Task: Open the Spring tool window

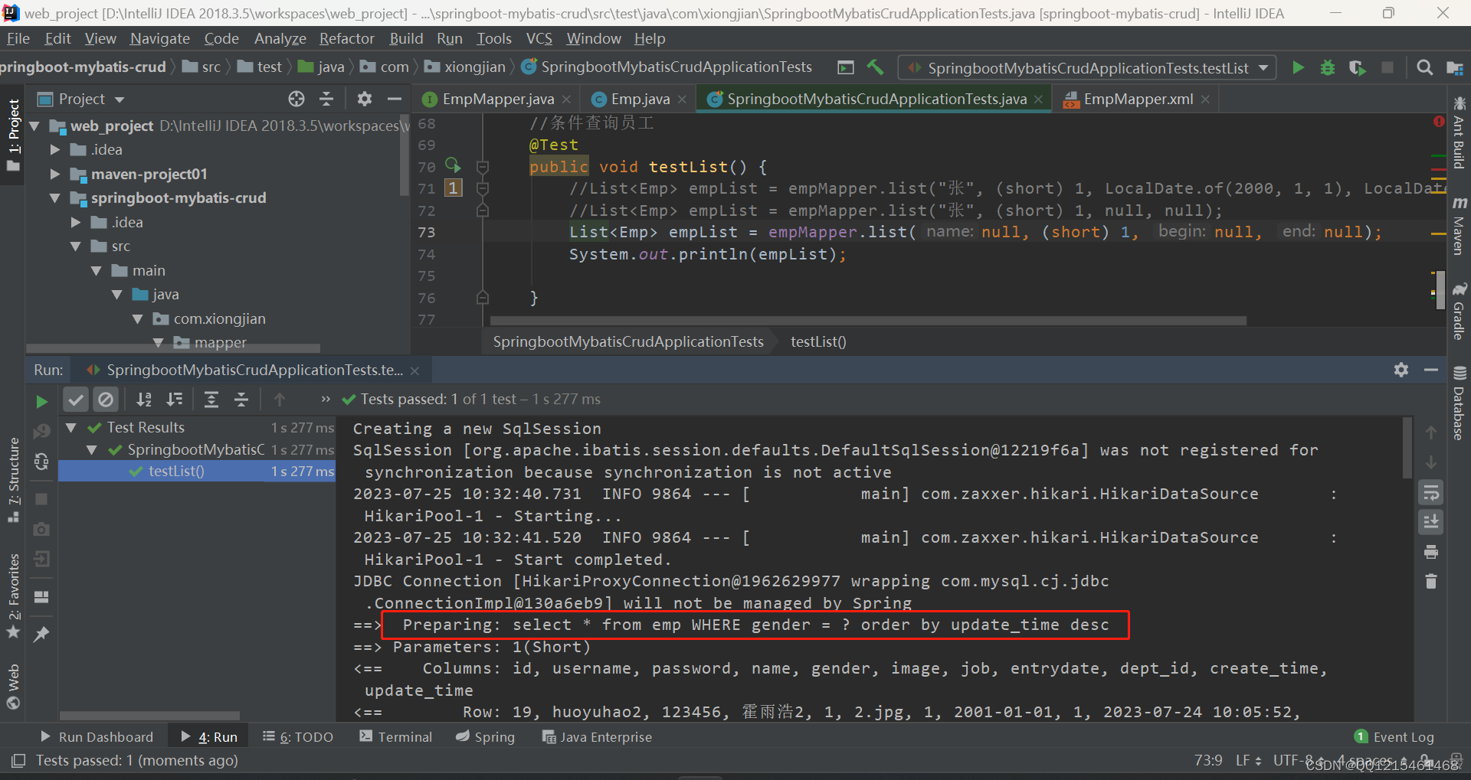Action: 486,736
